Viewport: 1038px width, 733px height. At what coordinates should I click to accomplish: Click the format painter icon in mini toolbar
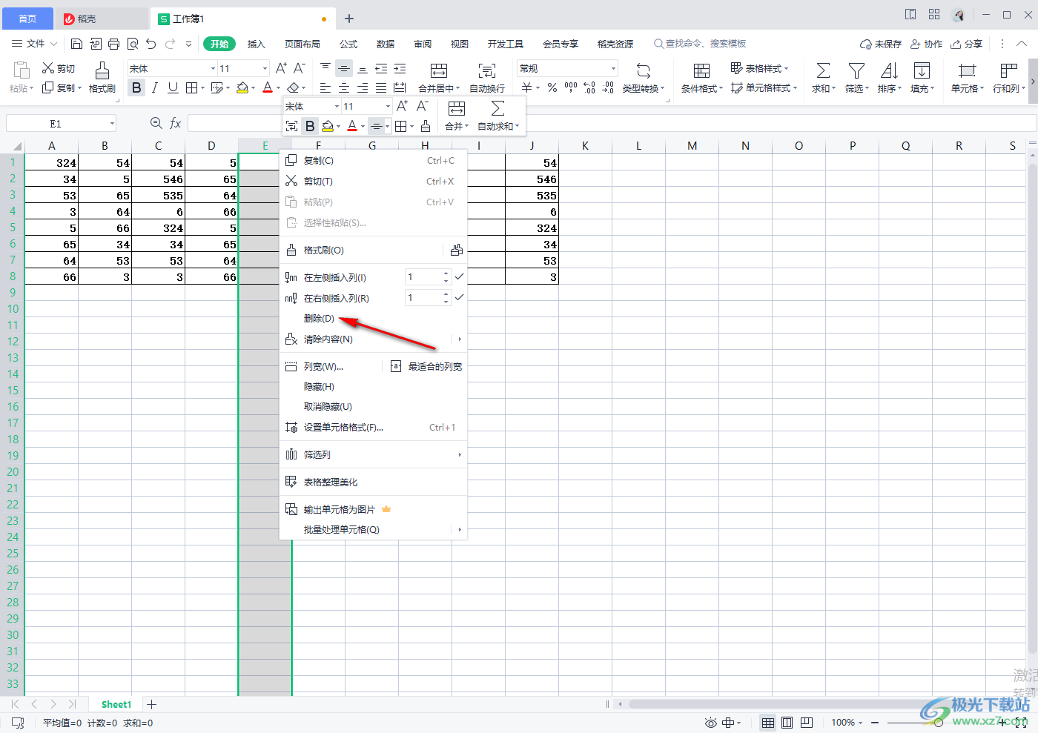click(x=426, y=126)
